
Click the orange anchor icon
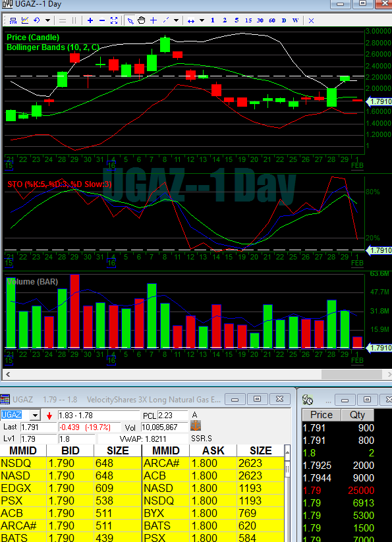pyautogui.click(x=196, y=426)
